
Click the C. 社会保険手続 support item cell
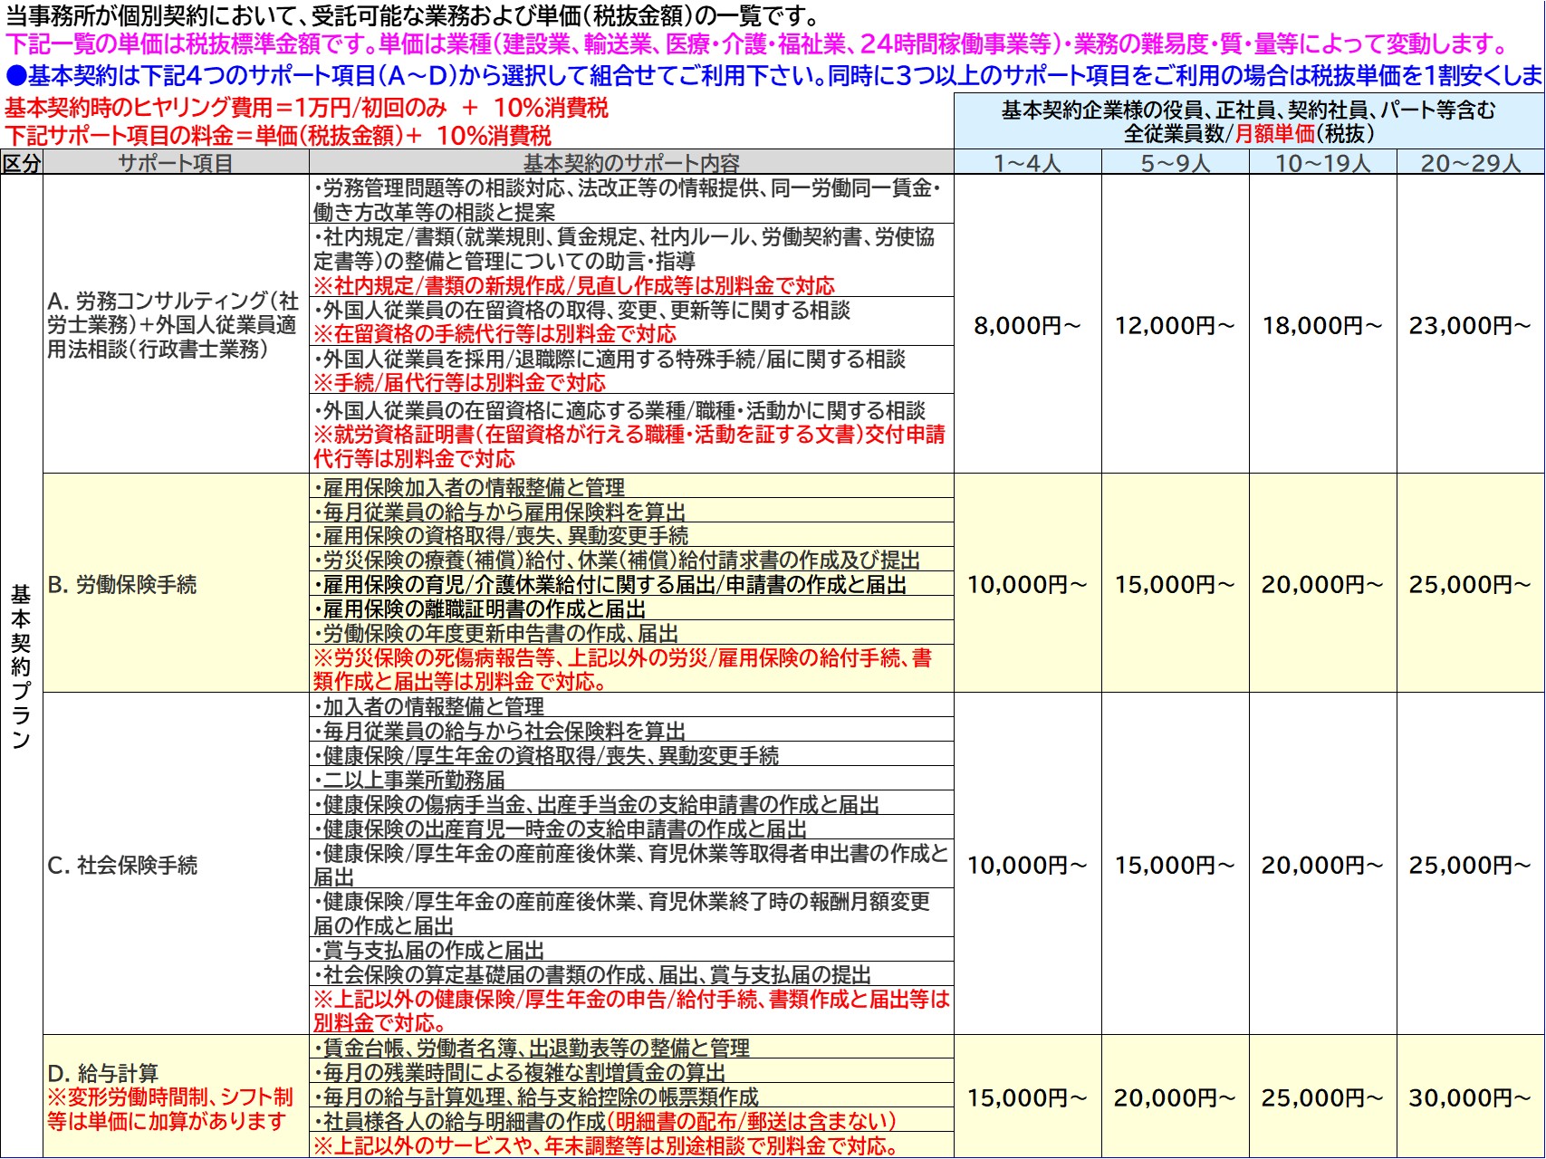(x=122, y=866)
